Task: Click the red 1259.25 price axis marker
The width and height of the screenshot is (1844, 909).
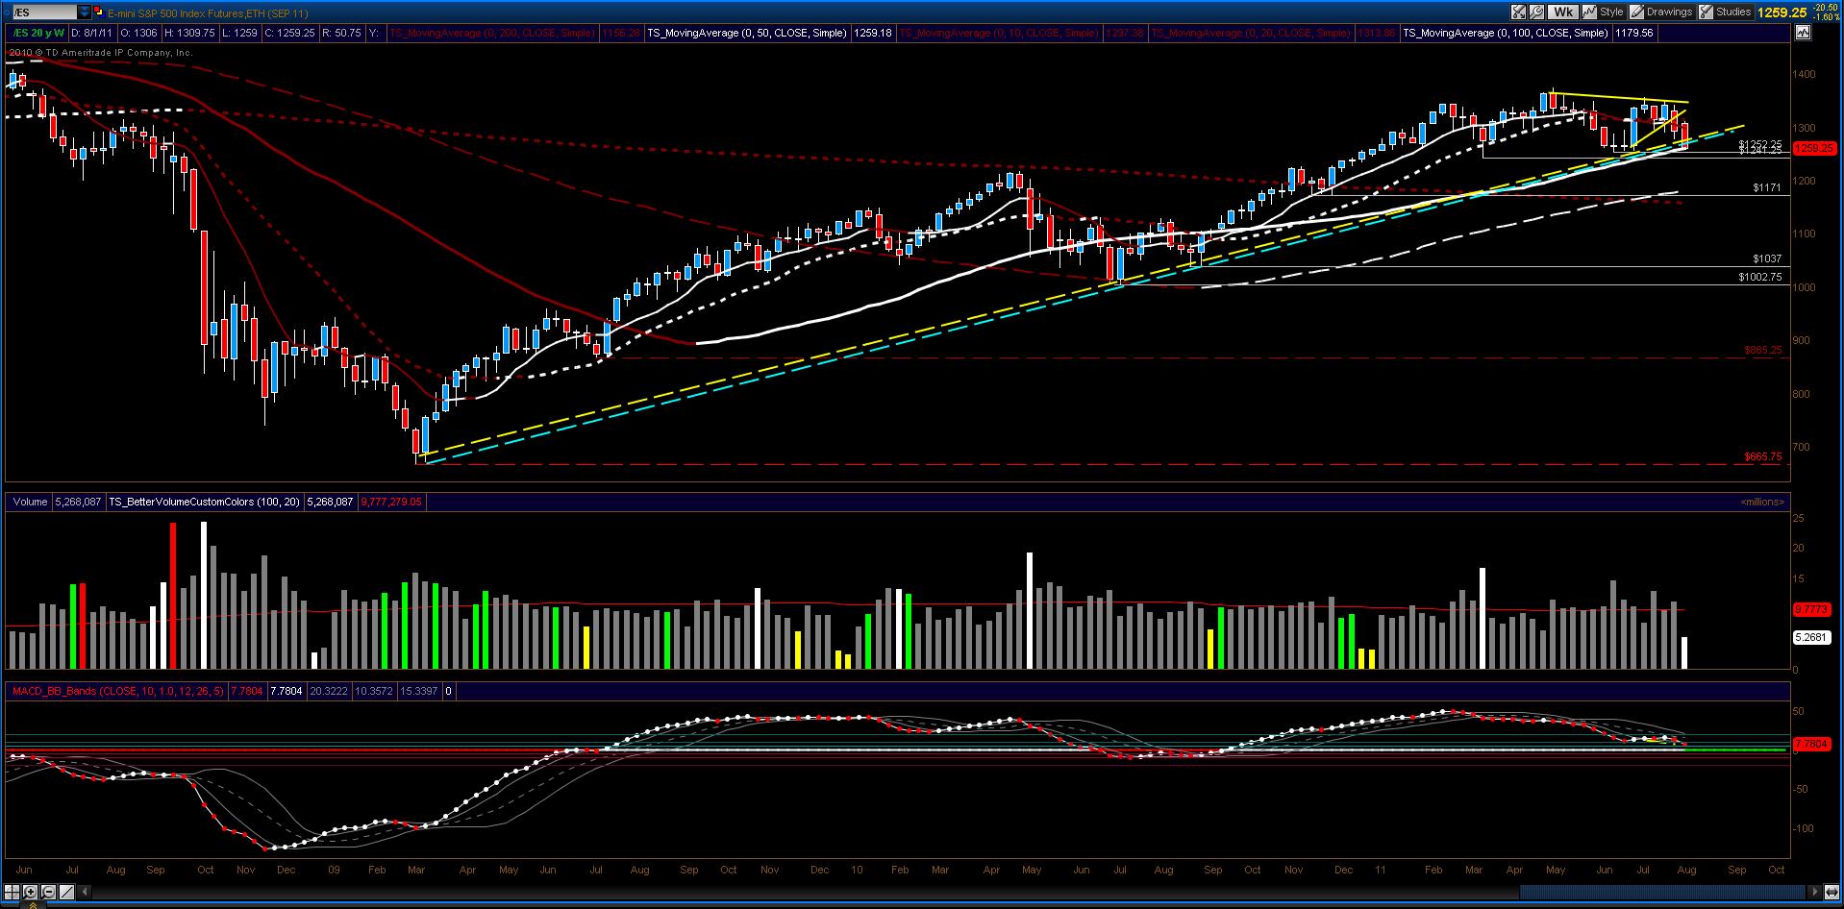Action: [1815, 148]
